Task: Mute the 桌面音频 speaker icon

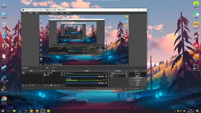Action: pos(103,83)
